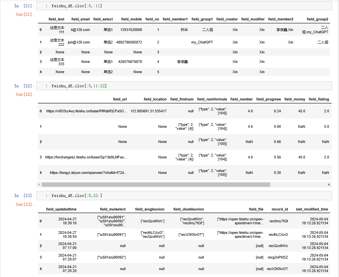This screenshot has width=339, height=277.
Task: Select the In [23] prompt label
Action: tap(24, 196)
